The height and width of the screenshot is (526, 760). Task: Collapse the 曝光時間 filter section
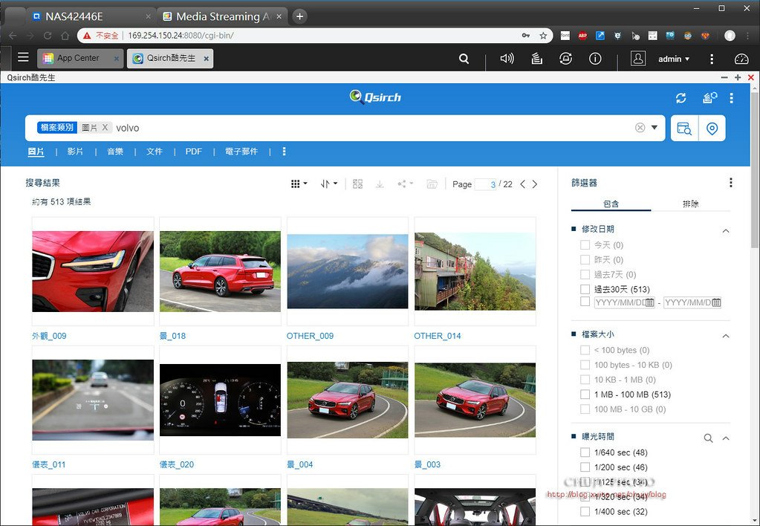726,438
